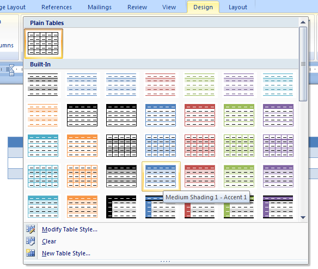Screen dimensions: 318x269
Task: Select the black Medium Shading 2 style
Action: click(121, 206)
